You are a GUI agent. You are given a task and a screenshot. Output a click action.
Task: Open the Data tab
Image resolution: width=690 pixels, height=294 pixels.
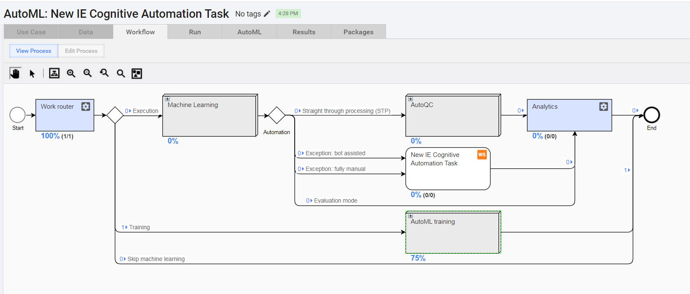point(86,32)
